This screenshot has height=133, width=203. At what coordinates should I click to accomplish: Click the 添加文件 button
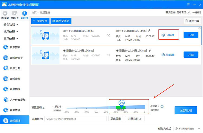pyautogui.click(x=40, y=21)
